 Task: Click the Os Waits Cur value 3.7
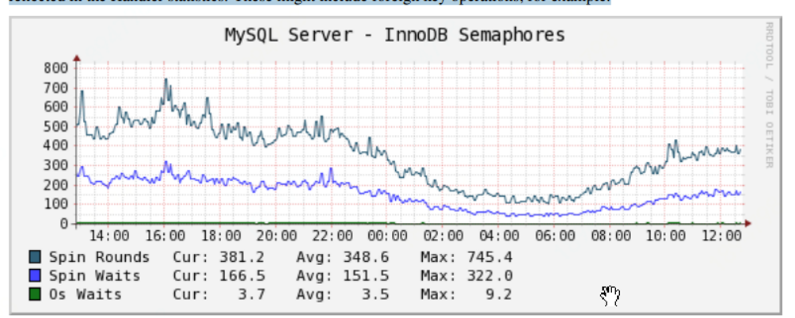click(251, 294)
